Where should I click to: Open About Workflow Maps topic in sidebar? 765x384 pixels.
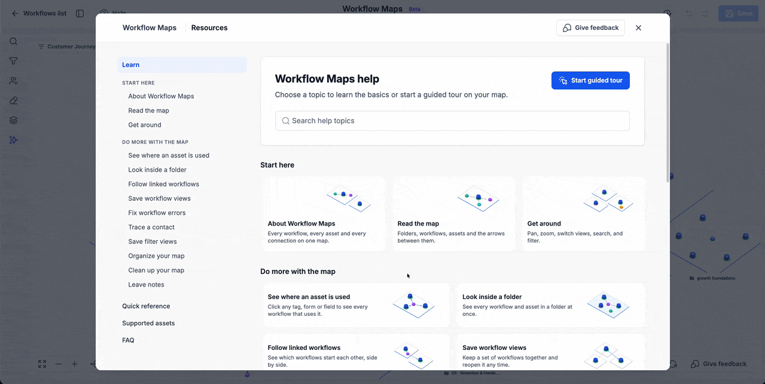coord(161,96)
